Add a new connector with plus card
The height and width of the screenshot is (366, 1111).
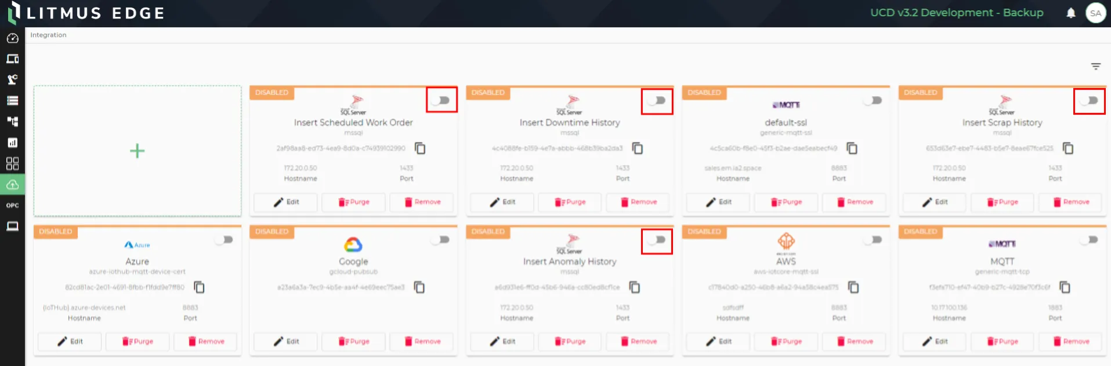[x=137, y=151]
